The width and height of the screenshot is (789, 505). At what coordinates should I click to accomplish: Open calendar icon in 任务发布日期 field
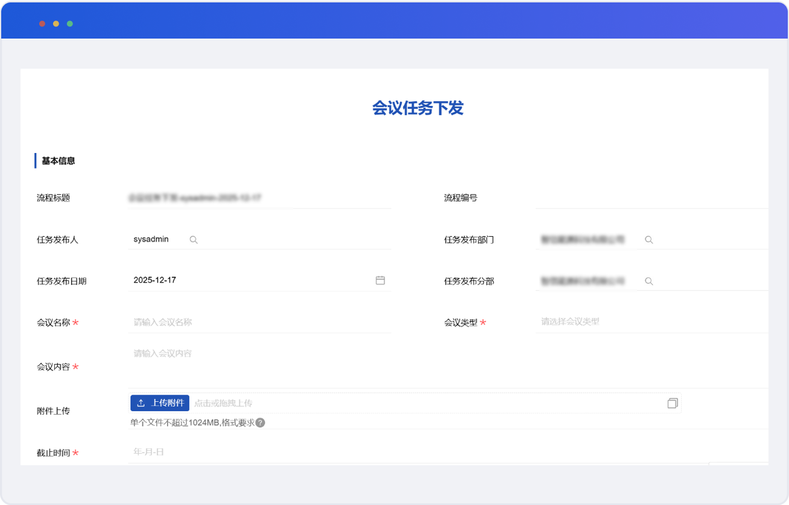[x=380, y=280]
